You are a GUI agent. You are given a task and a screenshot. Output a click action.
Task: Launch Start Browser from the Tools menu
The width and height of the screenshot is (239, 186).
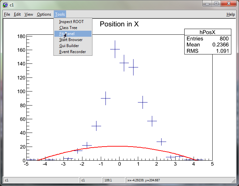click(71, 40)
